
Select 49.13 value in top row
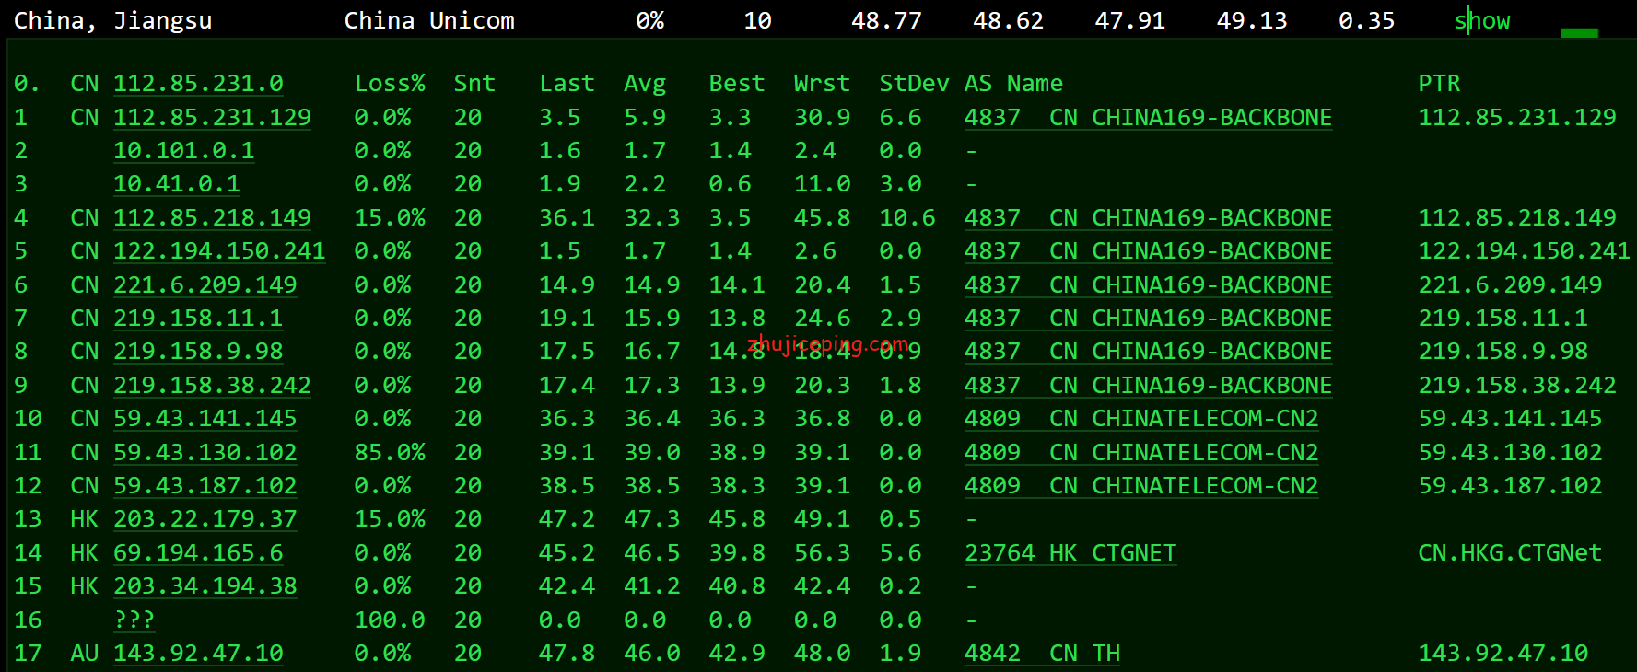click(1252, 21)
